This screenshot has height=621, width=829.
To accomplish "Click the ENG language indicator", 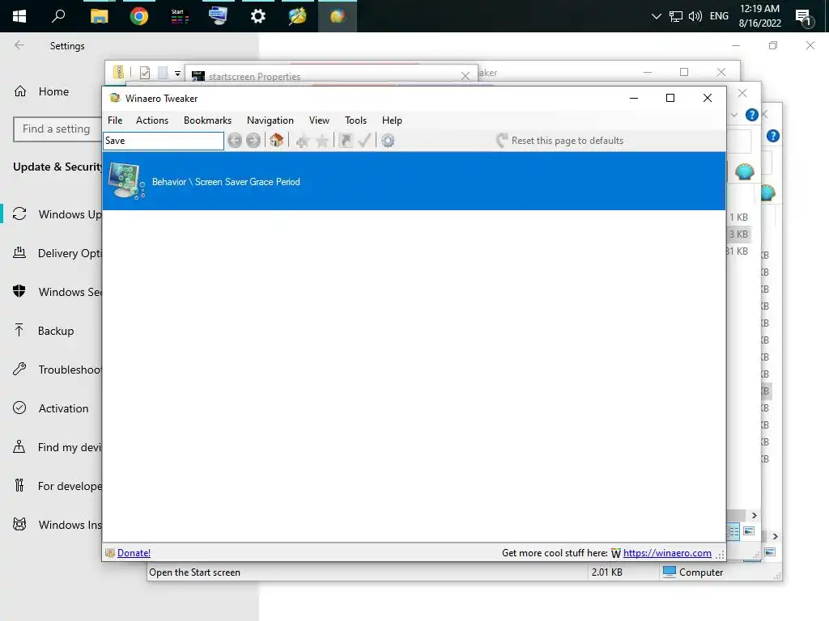I will (x=719, y=16).
